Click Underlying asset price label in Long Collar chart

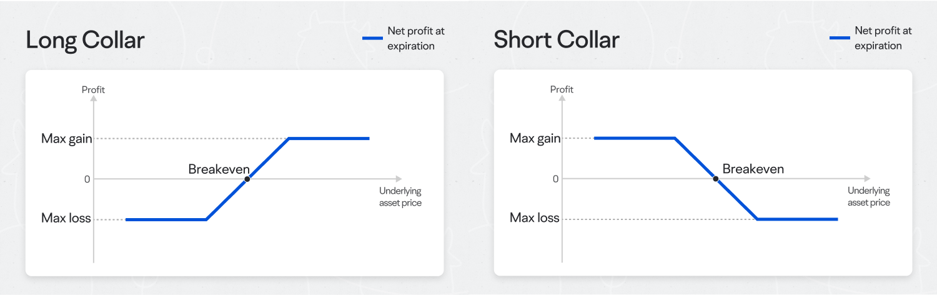(x=400, y=197)
